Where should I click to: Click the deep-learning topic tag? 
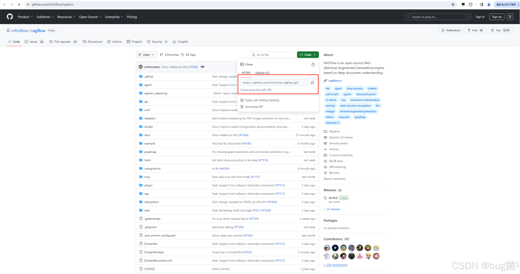(354, 88)
